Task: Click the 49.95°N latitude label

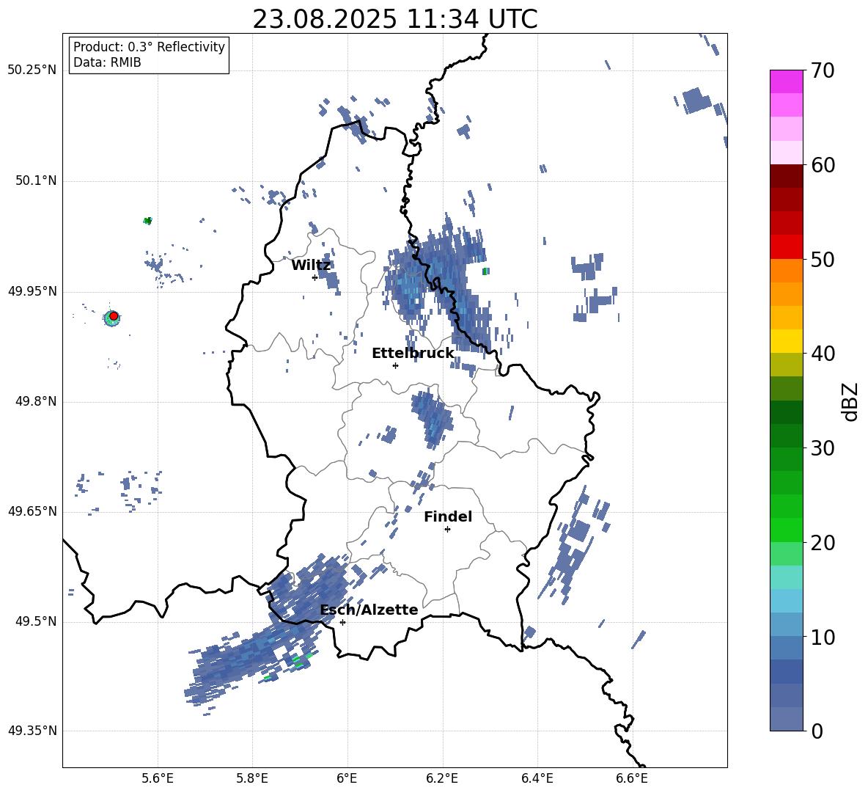Action: (32, 291)
